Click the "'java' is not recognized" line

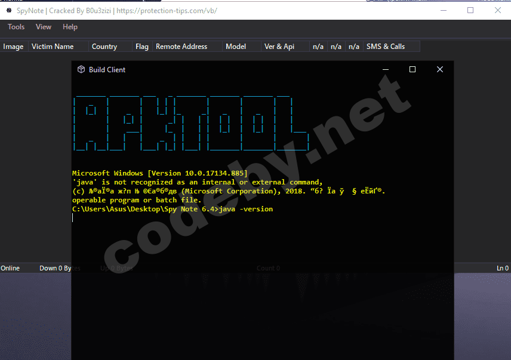click(197, 182)
